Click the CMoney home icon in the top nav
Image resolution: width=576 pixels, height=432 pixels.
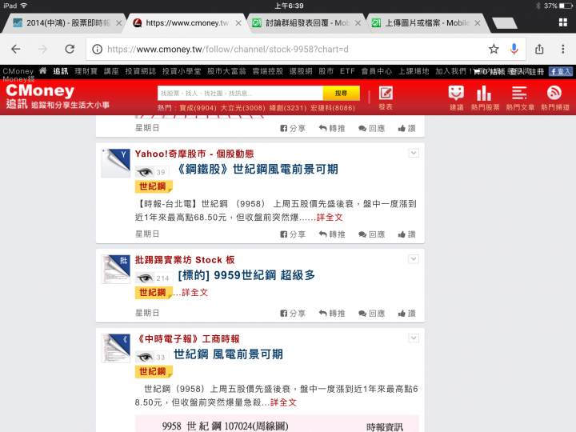point(43,70)
